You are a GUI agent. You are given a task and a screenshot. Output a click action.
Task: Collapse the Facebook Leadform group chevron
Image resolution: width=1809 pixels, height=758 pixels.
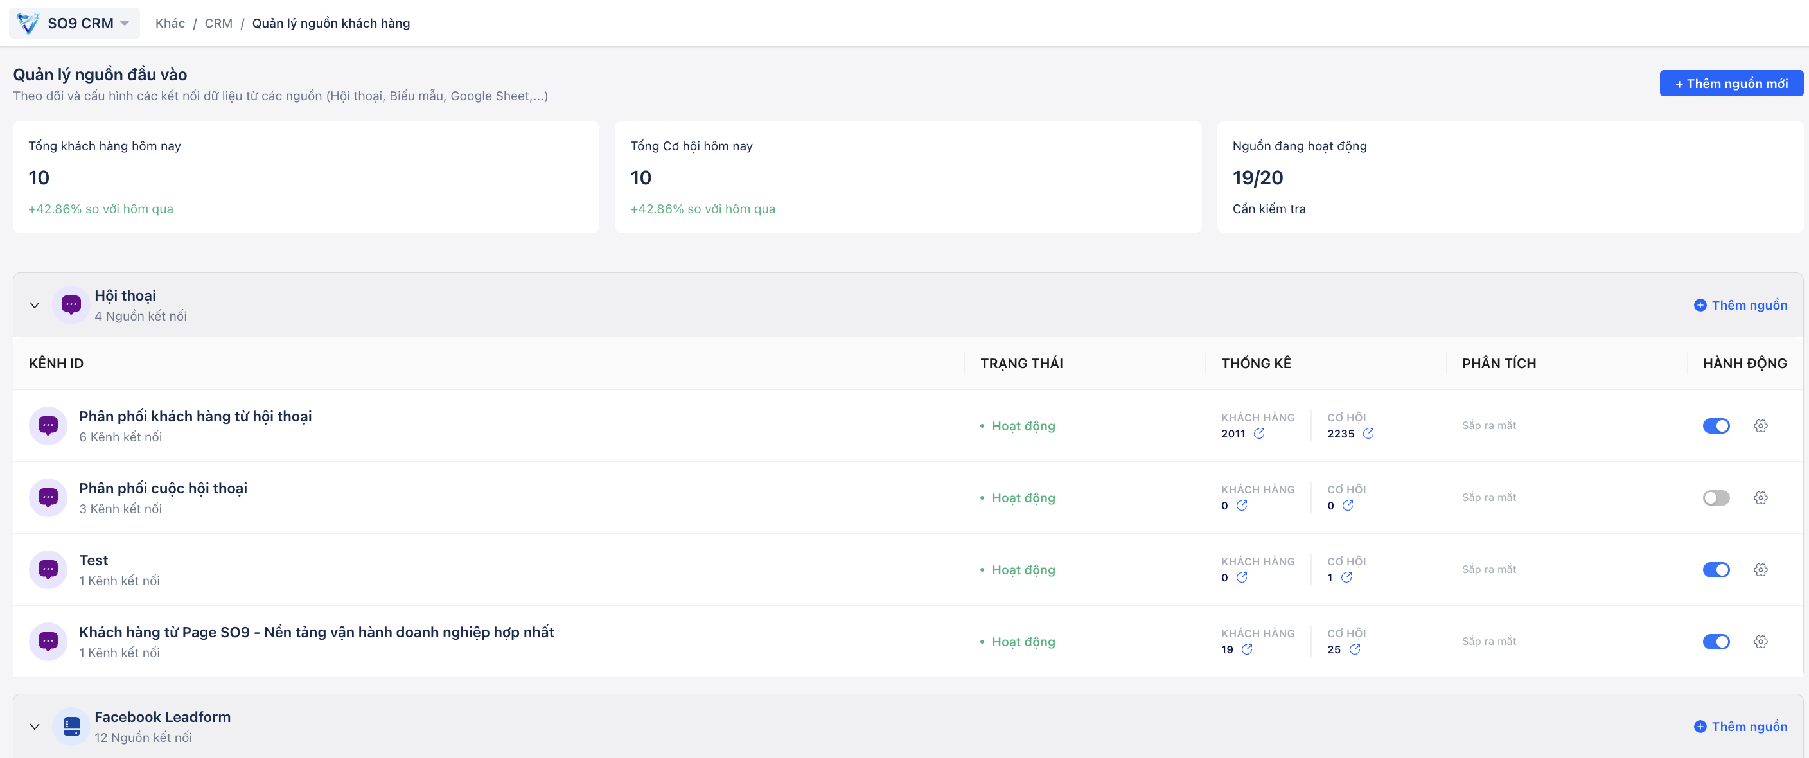tap(35, 727)
